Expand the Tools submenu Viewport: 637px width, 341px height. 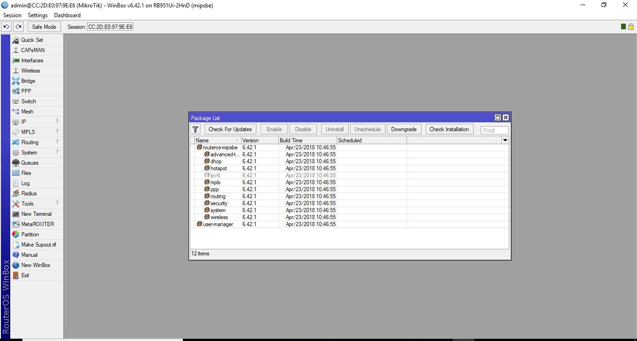click(x=37, y=204)
